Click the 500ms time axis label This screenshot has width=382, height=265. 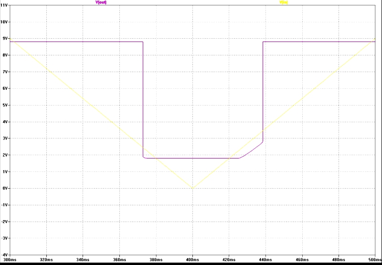[x=374, y=260]
